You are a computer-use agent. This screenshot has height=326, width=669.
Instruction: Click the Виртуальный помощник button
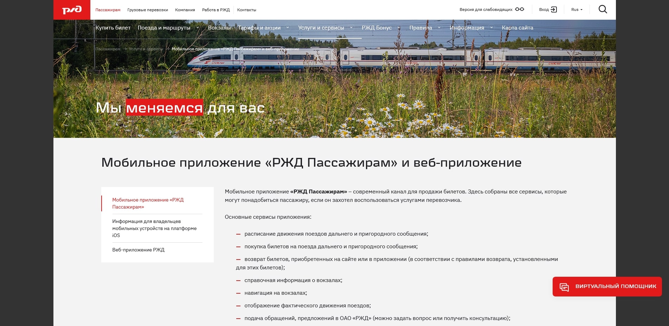click(606, 287)
